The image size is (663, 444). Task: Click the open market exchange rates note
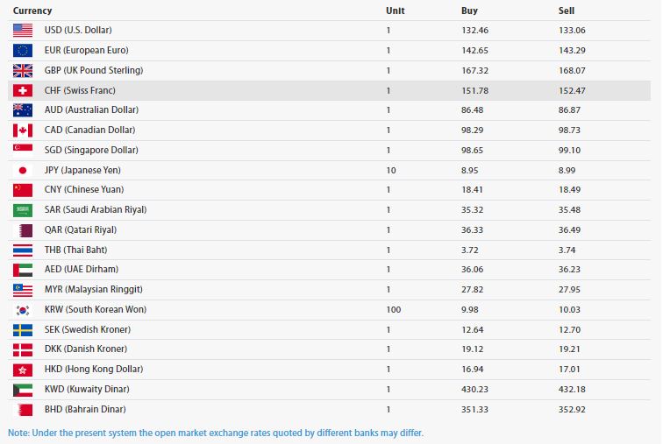click(216, 433)
